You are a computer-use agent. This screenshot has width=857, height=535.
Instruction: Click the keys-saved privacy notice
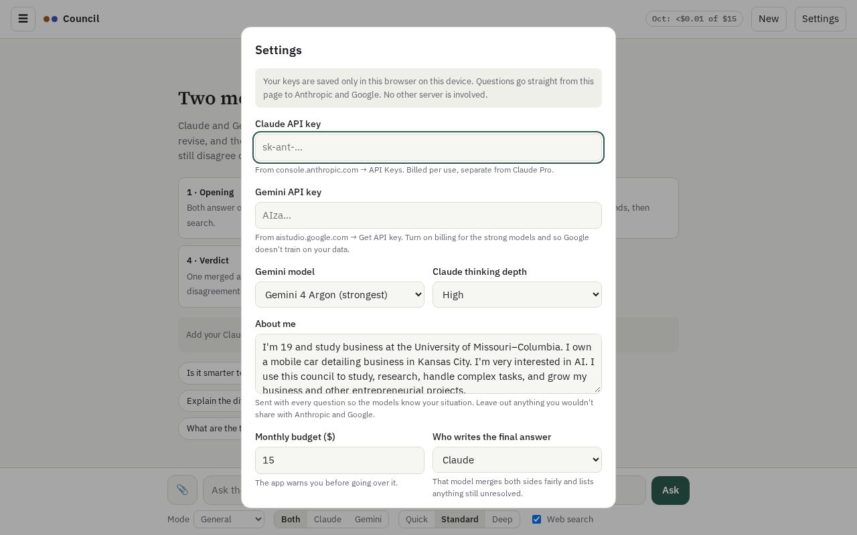tap(428, 88)
